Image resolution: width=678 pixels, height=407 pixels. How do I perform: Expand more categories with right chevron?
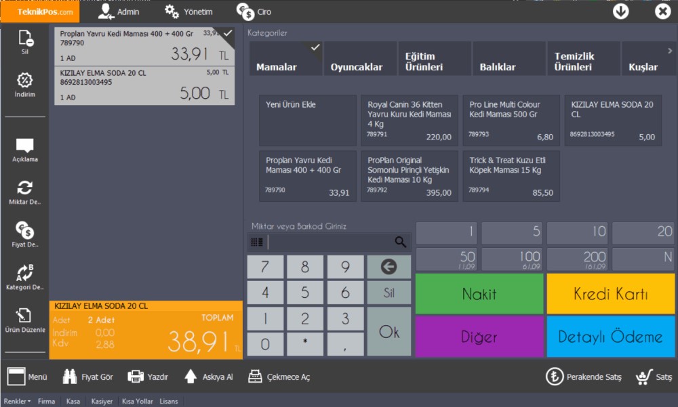(x=670, y=51)
